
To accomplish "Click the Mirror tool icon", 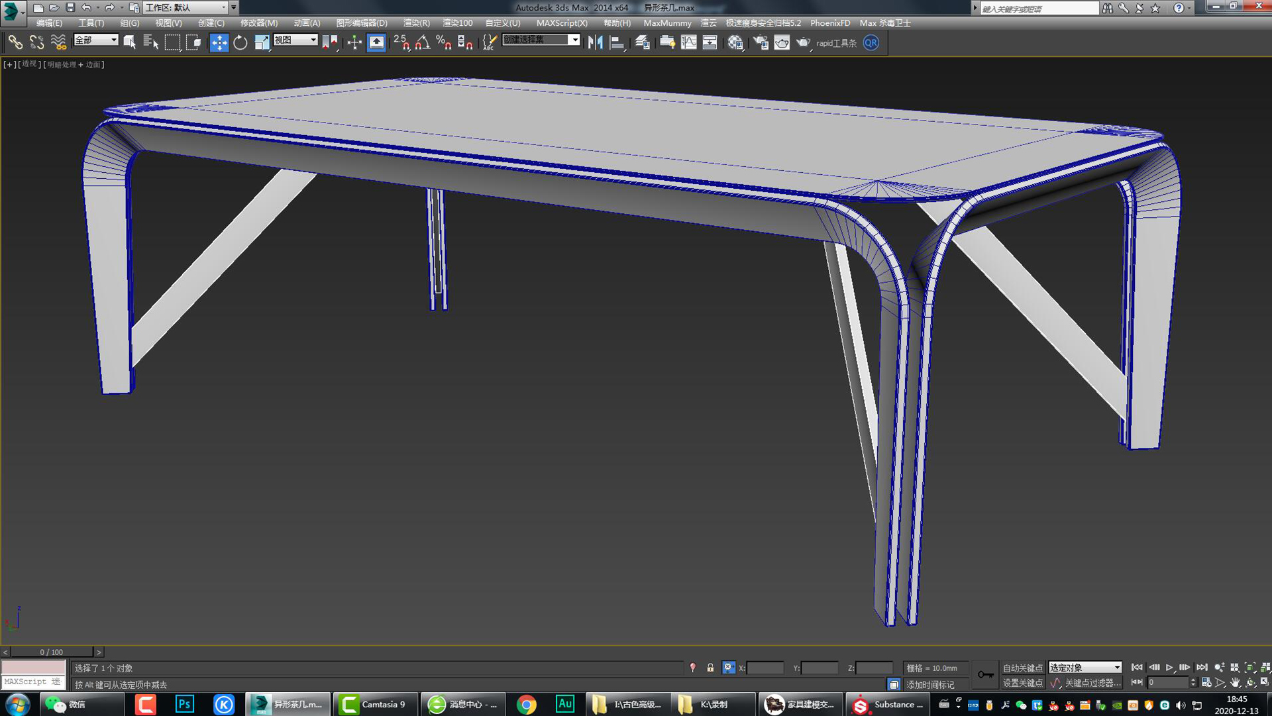I will (x=596, y=42).
